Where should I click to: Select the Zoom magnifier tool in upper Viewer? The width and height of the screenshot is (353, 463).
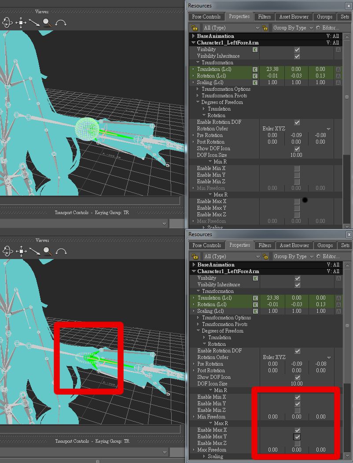click(x=47, y=23)
